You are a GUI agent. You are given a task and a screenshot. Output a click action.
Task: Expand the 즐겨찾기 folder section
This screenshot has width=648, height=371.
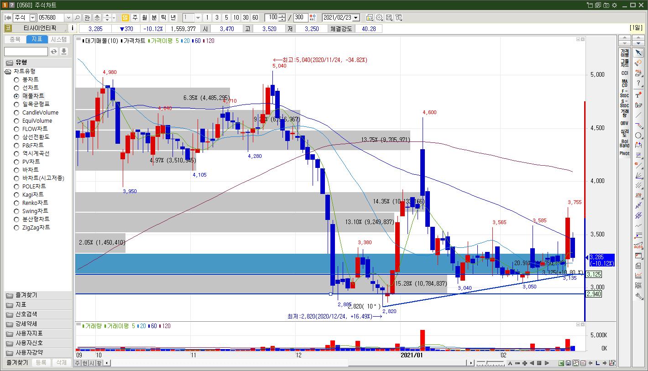point(38,295)
